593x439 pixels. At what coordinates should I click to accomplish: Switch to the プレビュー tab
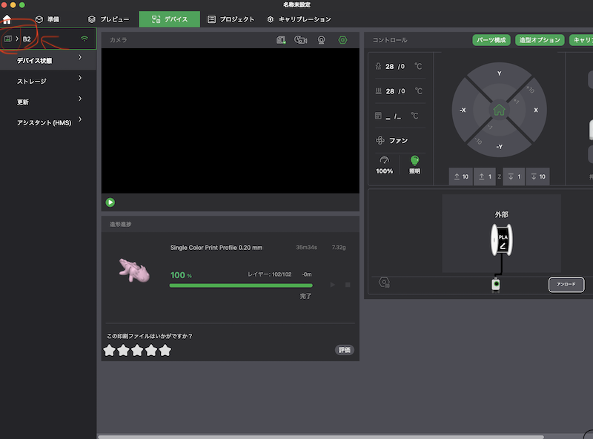coord(108,19)
